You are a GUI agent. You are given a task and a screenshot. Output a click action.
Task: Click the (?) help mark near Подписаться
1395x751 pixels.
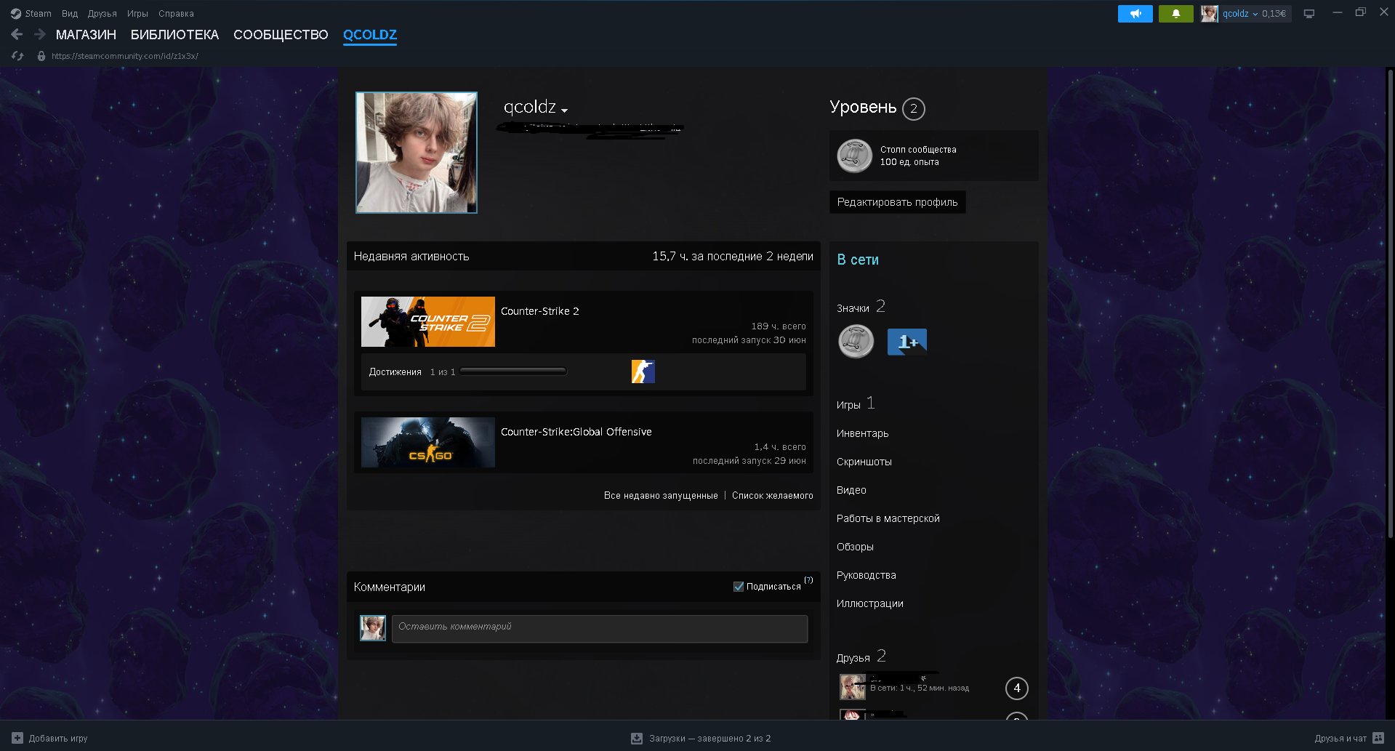[x=808, y=580]
